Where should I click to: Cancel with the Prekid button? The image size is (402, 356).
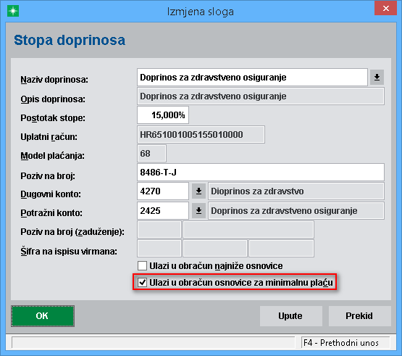coord(359,316)
